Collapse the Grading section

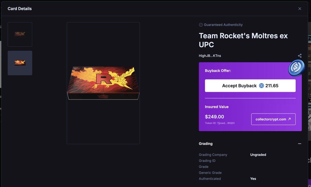click(300, 144)
